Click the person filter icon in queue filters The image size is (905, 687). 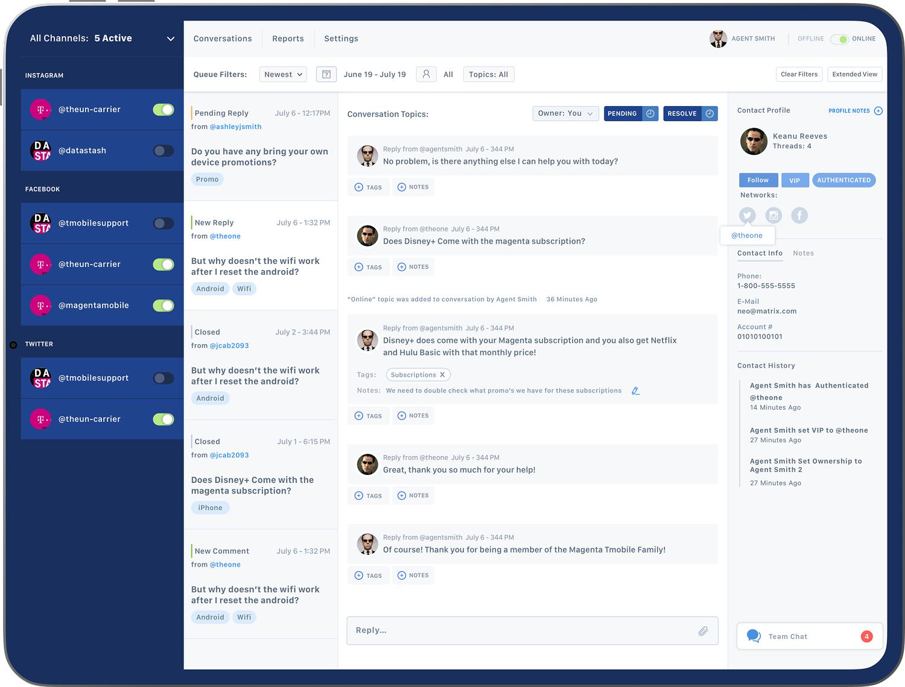[426, 75]
